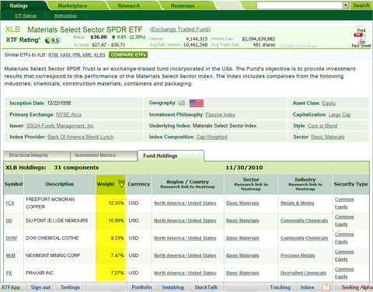Click the XTF Rating 9.5 badge

point(53,40)
